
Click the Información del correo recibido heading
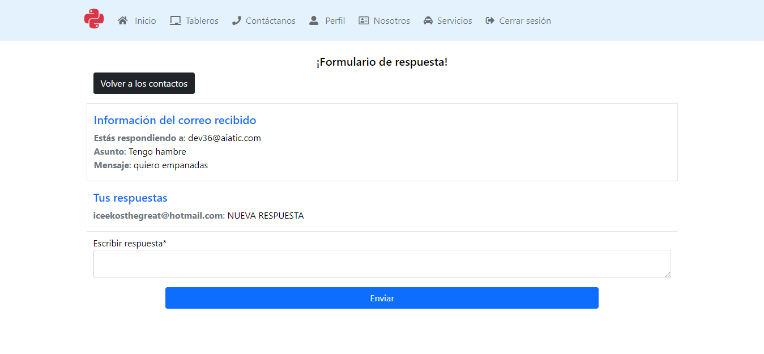point(175,120)
